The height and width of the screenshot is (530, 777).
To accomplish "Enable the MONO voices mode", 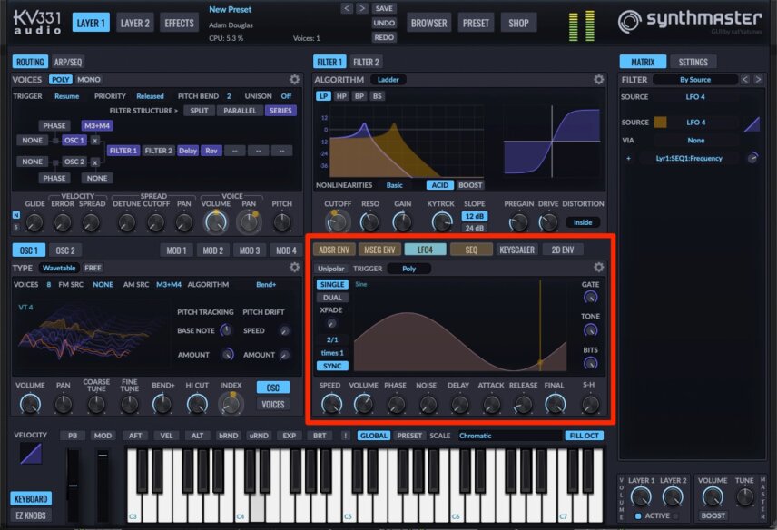I will [x=89, y=79].
